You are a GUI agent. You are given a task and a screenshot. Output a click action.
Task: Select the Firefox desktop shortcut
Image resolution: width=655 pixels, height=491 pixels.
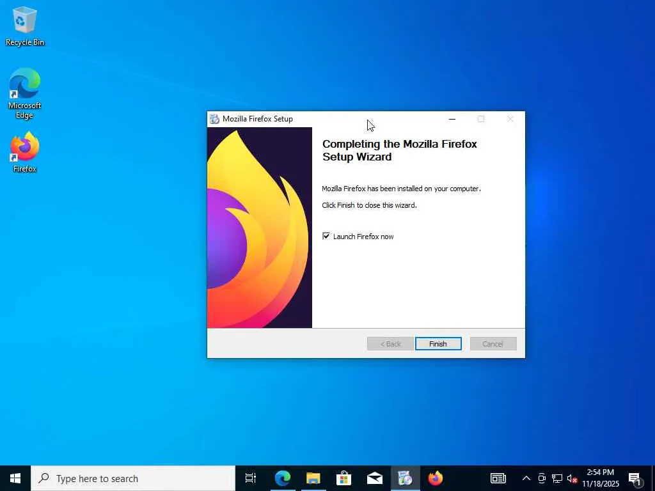tap(25, 152)
